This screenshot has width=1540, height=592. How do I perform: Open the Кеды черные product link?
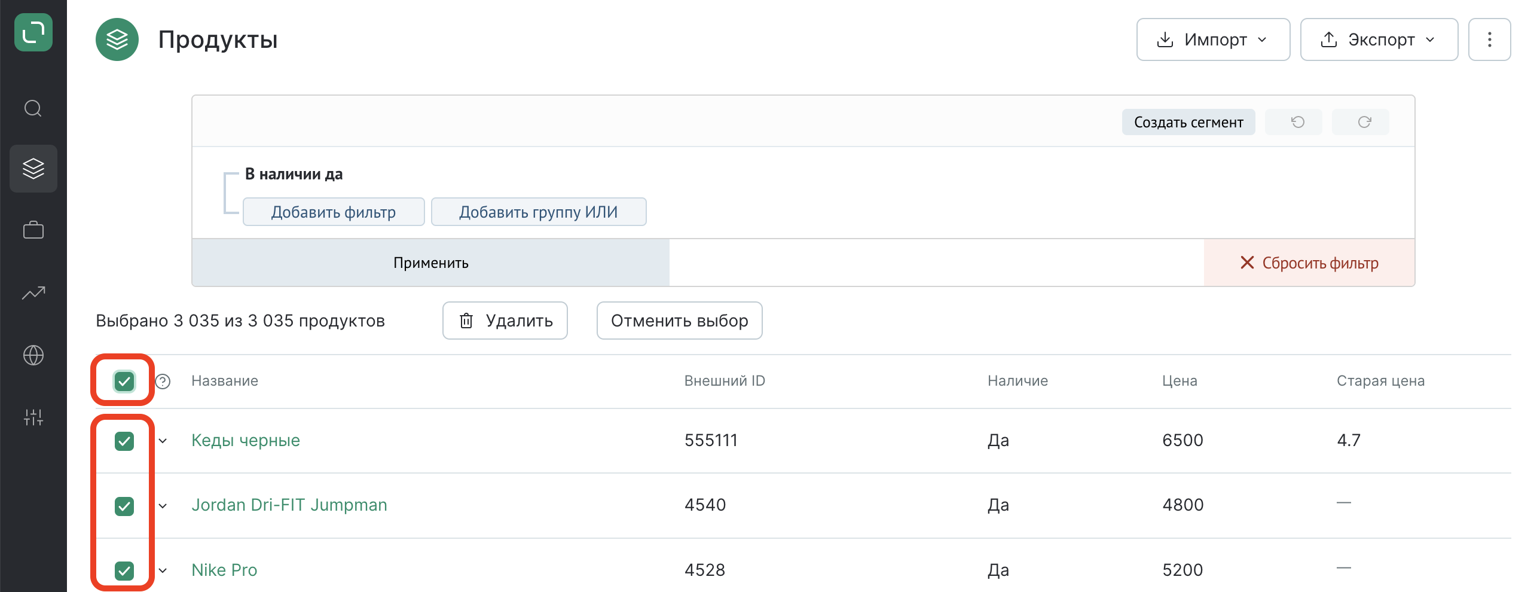pyautogui.click(x=246, y=440)
